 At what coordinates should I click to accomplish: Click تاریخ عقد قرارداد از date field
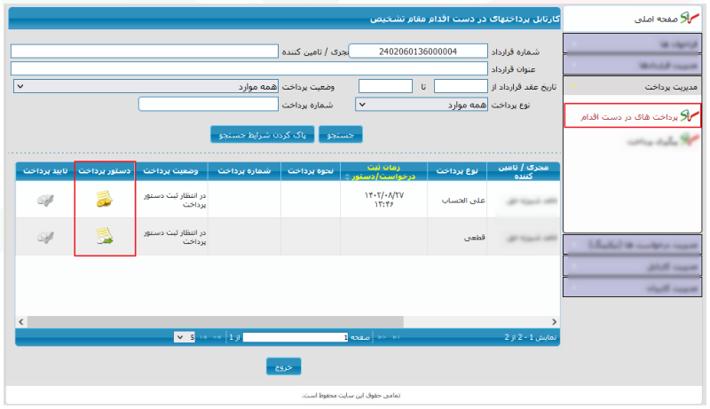[461, 86]
